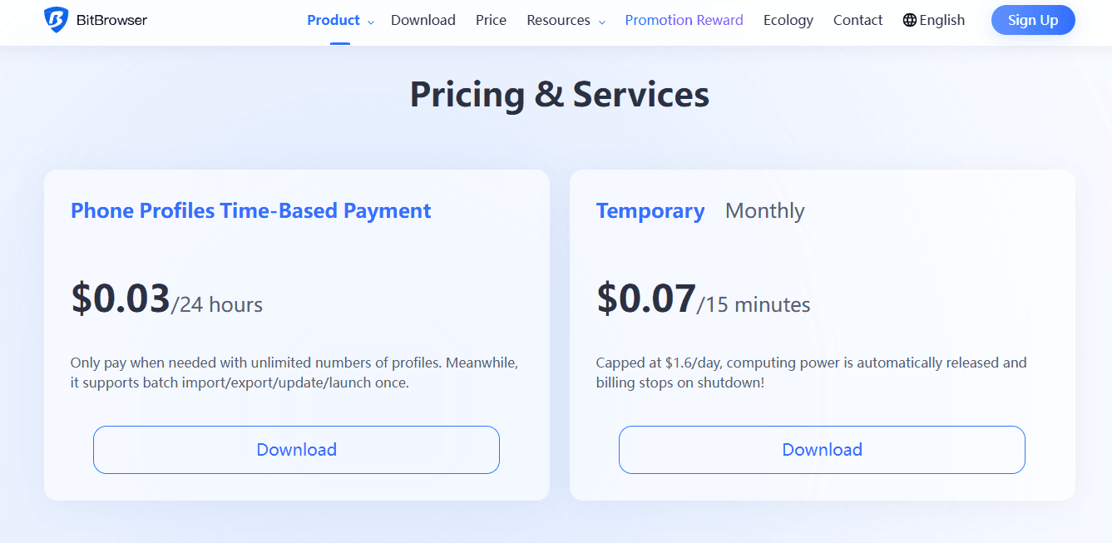Click the BitBrowser brand name text
Screen dimensions: 1112x543
click(111, 20)
